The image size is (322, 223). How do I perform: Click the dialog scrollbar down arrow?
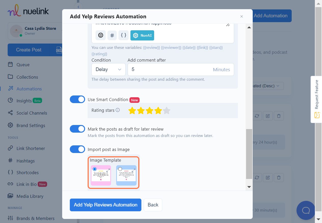[249, 187]
